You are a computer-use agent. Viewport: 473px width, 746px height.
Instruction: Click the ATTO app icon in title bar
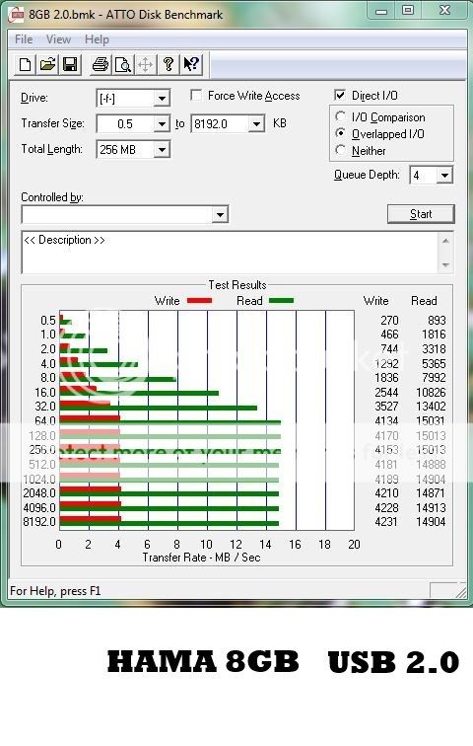(x=16, y=14)
